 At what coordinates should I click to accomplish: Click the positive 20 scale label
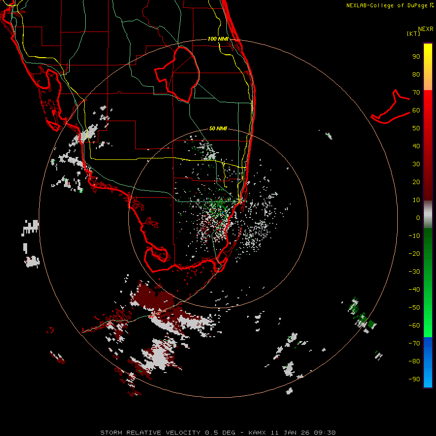[416, 182]
